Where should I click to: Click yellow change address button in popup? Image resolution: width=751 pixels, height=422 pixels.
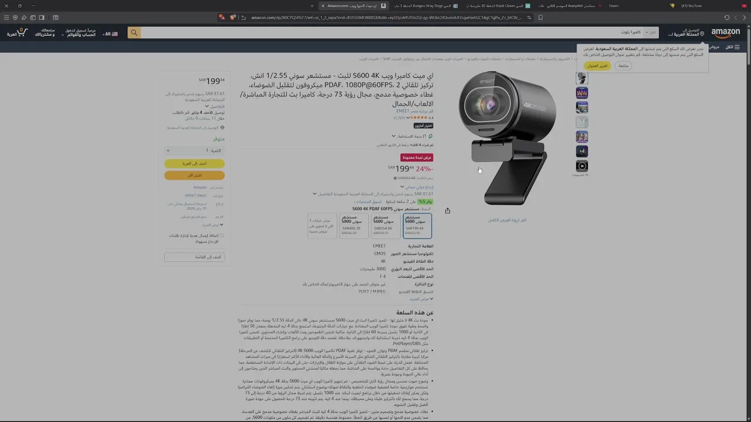598,66
